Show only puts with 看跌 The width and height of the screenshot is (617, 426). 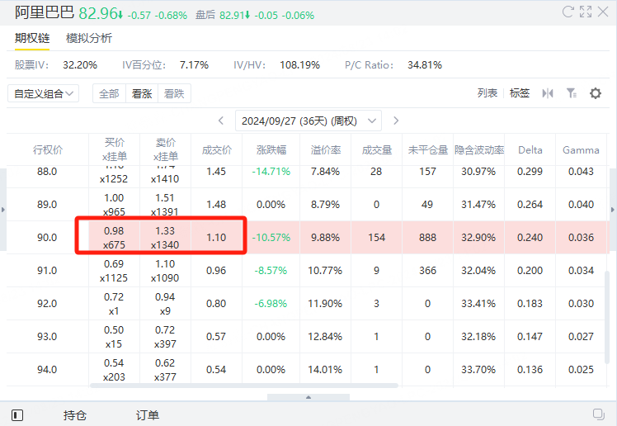[174, 94]
